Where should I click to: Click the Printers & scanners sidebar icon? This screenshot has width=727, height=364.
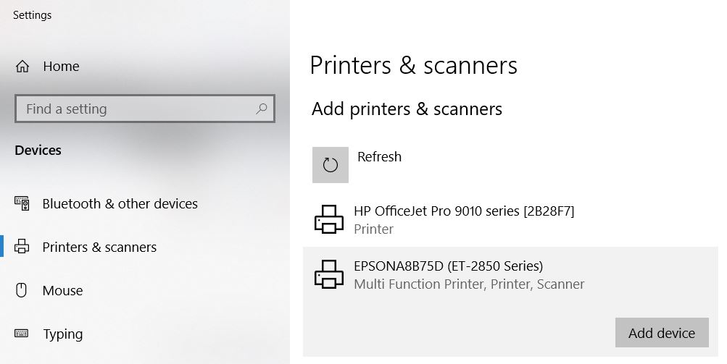pyautogui.click(x=22, y=247)
